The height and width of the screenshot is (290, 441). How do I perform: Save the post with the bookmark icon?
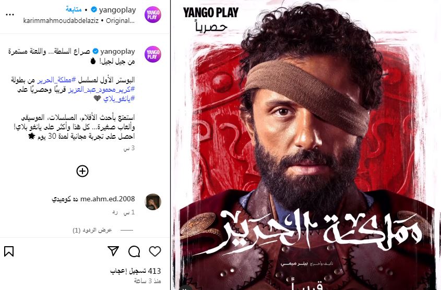point(9,251)
